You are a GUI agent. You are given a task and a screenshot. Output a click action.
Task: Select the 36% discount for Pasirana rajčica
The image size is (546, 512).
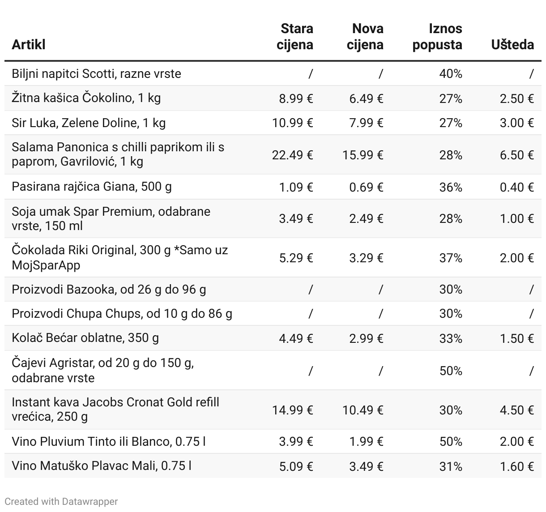(451, 187)
